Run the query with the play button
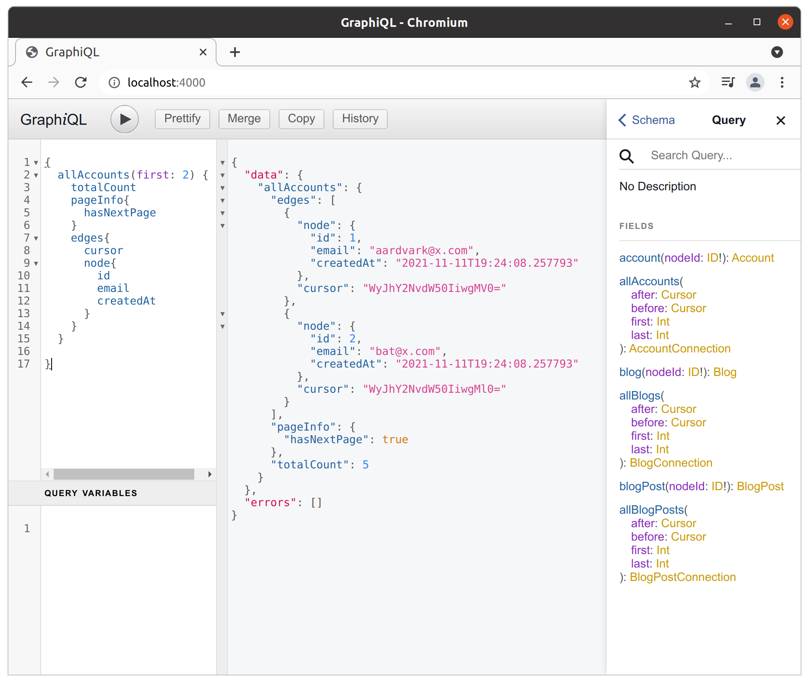Screen dimensions: 809x683 click(x=125, y=119)
